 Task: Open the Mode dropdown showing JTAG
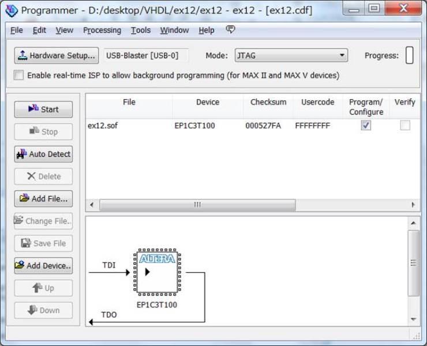tap(291, 55)
